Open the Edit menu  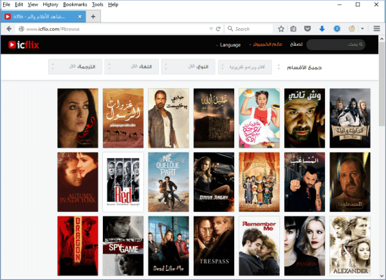[19, 4]
